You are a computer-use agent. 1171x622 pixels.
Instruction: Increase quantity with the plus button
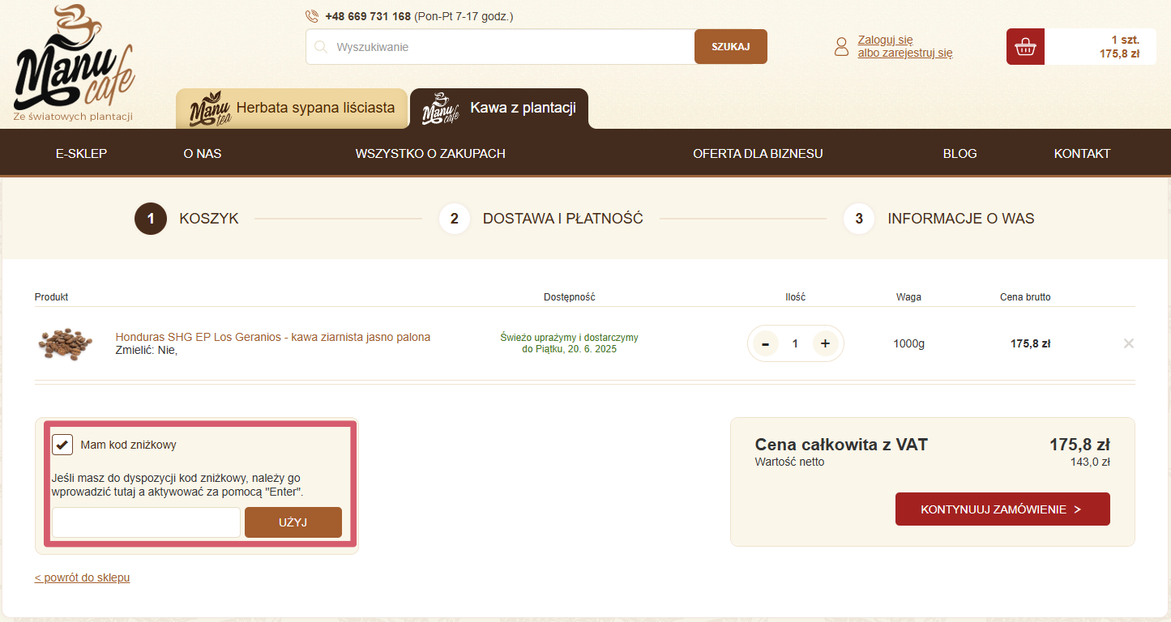pyautogui.click(x=825, y=343)
